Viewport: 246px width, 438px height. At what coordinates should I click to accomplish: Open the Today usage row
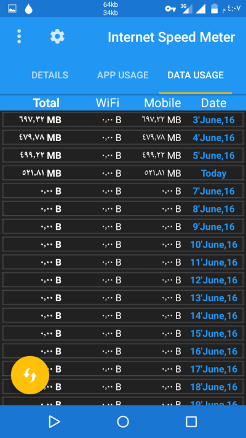[123, 173]
